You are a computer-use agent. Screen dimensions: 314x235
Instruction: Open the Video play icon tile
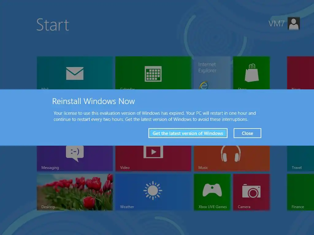tap(153, 158)
